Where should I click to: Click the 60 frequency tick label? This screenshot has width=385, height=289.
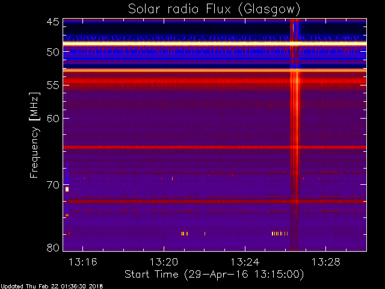53,119
